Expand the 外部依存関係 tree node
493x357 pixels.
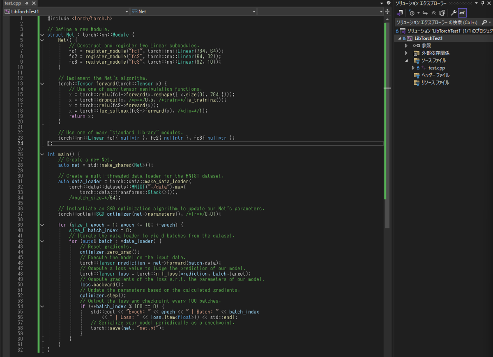[x=406, y=53]
